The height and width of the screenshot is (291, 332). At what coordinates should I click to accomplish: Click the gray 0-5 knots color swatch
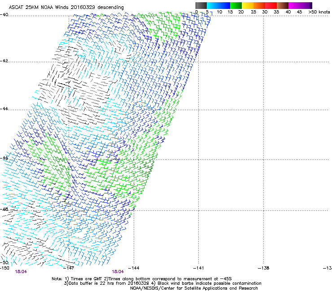[201, 5]
